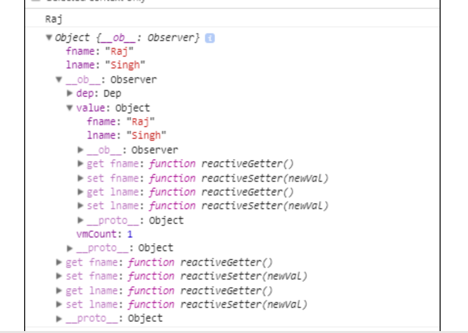Screen dimensions: 468x333
Task: Expand the bottom-most __proto__: Object entry
Action: 59,319
